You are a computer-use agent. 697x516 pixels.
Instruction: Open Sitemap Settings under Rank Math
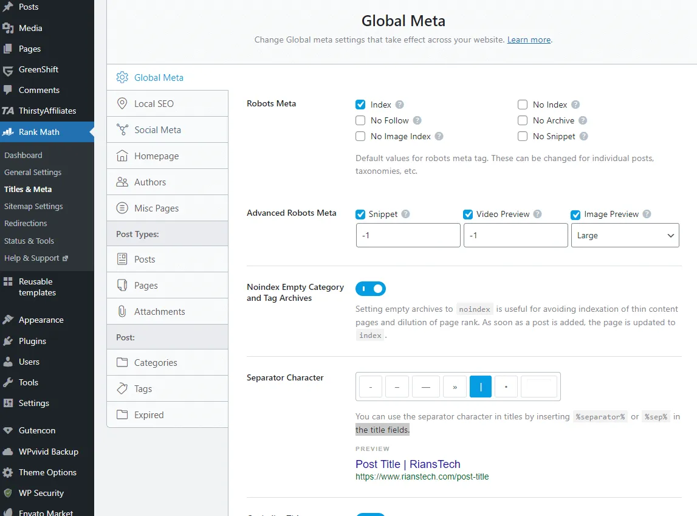click(x=33, y=207)
